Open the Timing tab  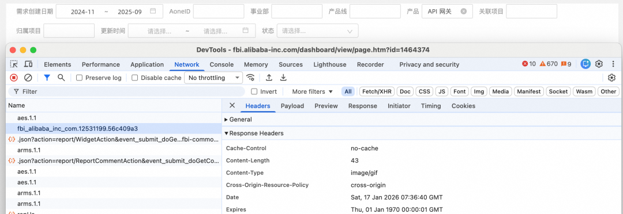point(431,106)
